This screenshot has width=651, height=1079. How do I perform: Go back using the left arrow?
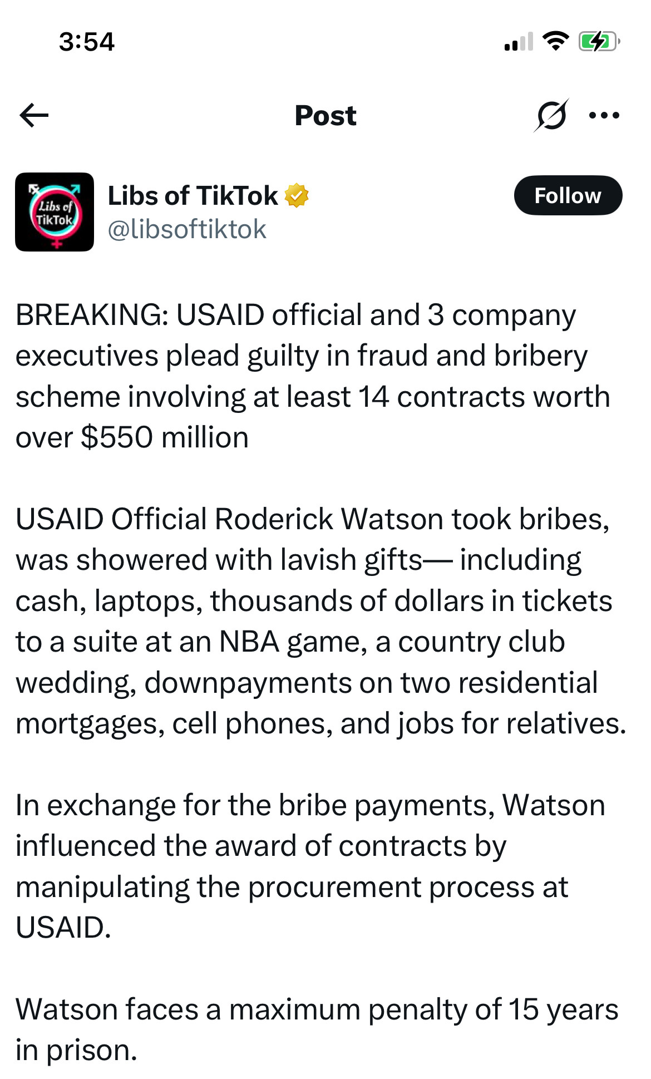34,115
